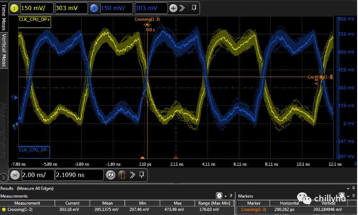This screenshot has width=358, height=215.
Task: Click the horizontal grid markers icon
Action: [x=122, y=175]
